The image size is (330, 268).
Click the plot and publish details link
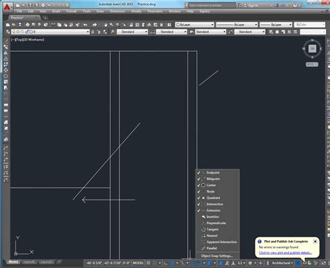285,253
